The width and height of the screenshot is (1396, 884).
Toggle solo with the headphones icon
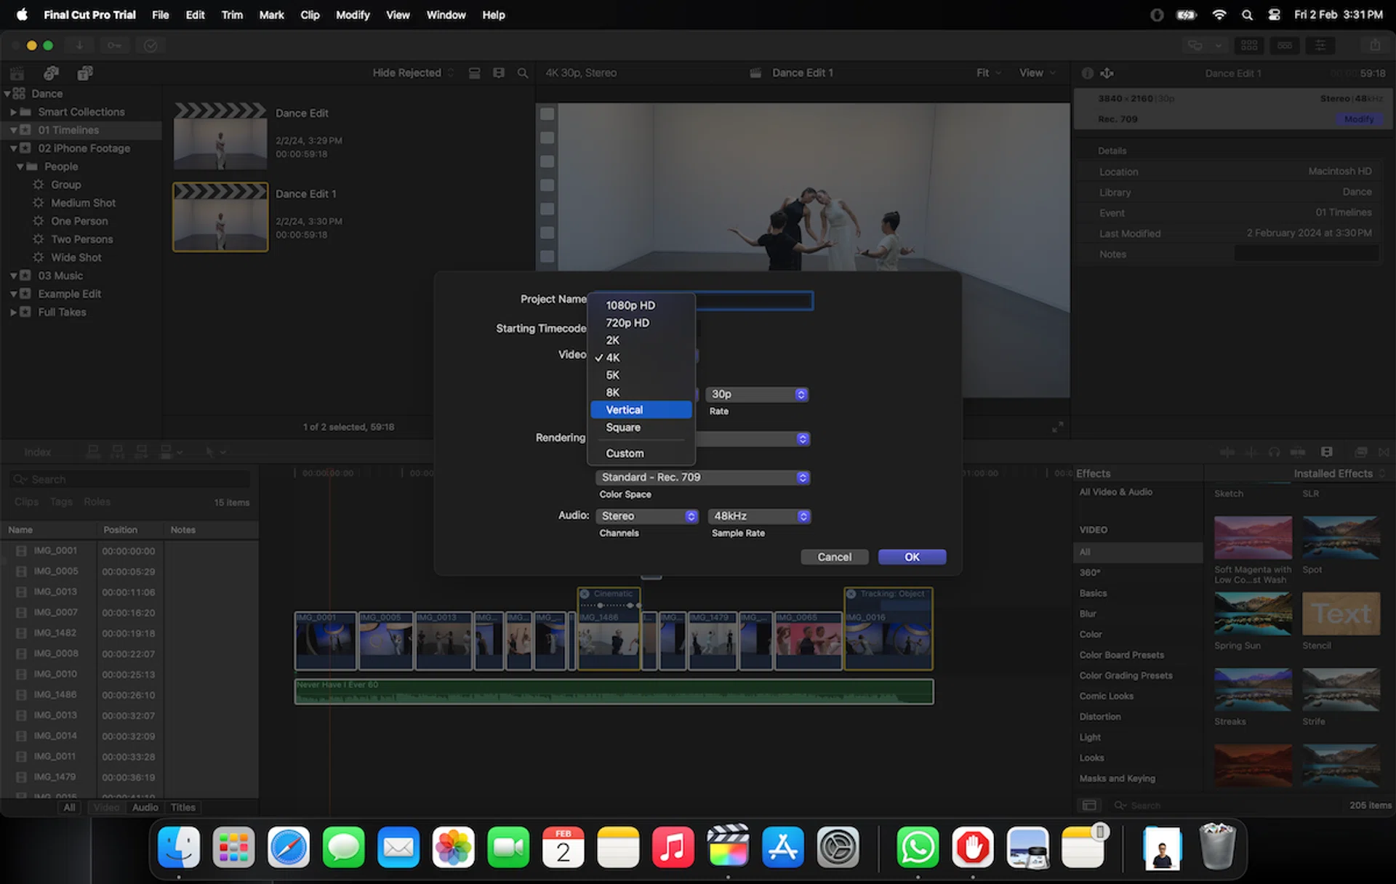[1273, 452]
